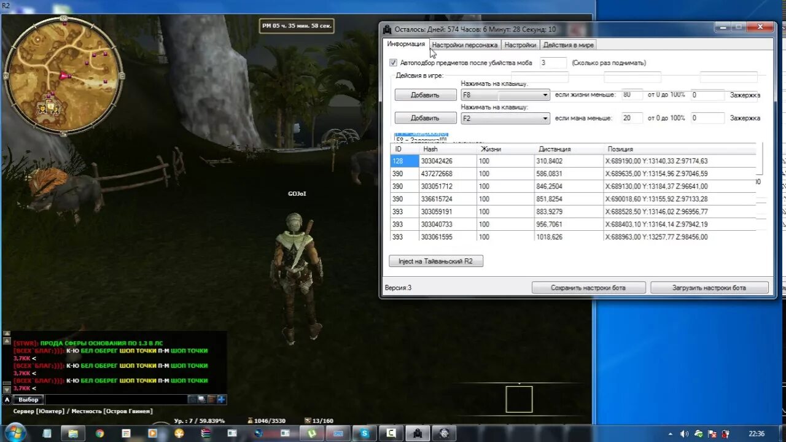Click the Hash column header

click(x=448, y=149)
